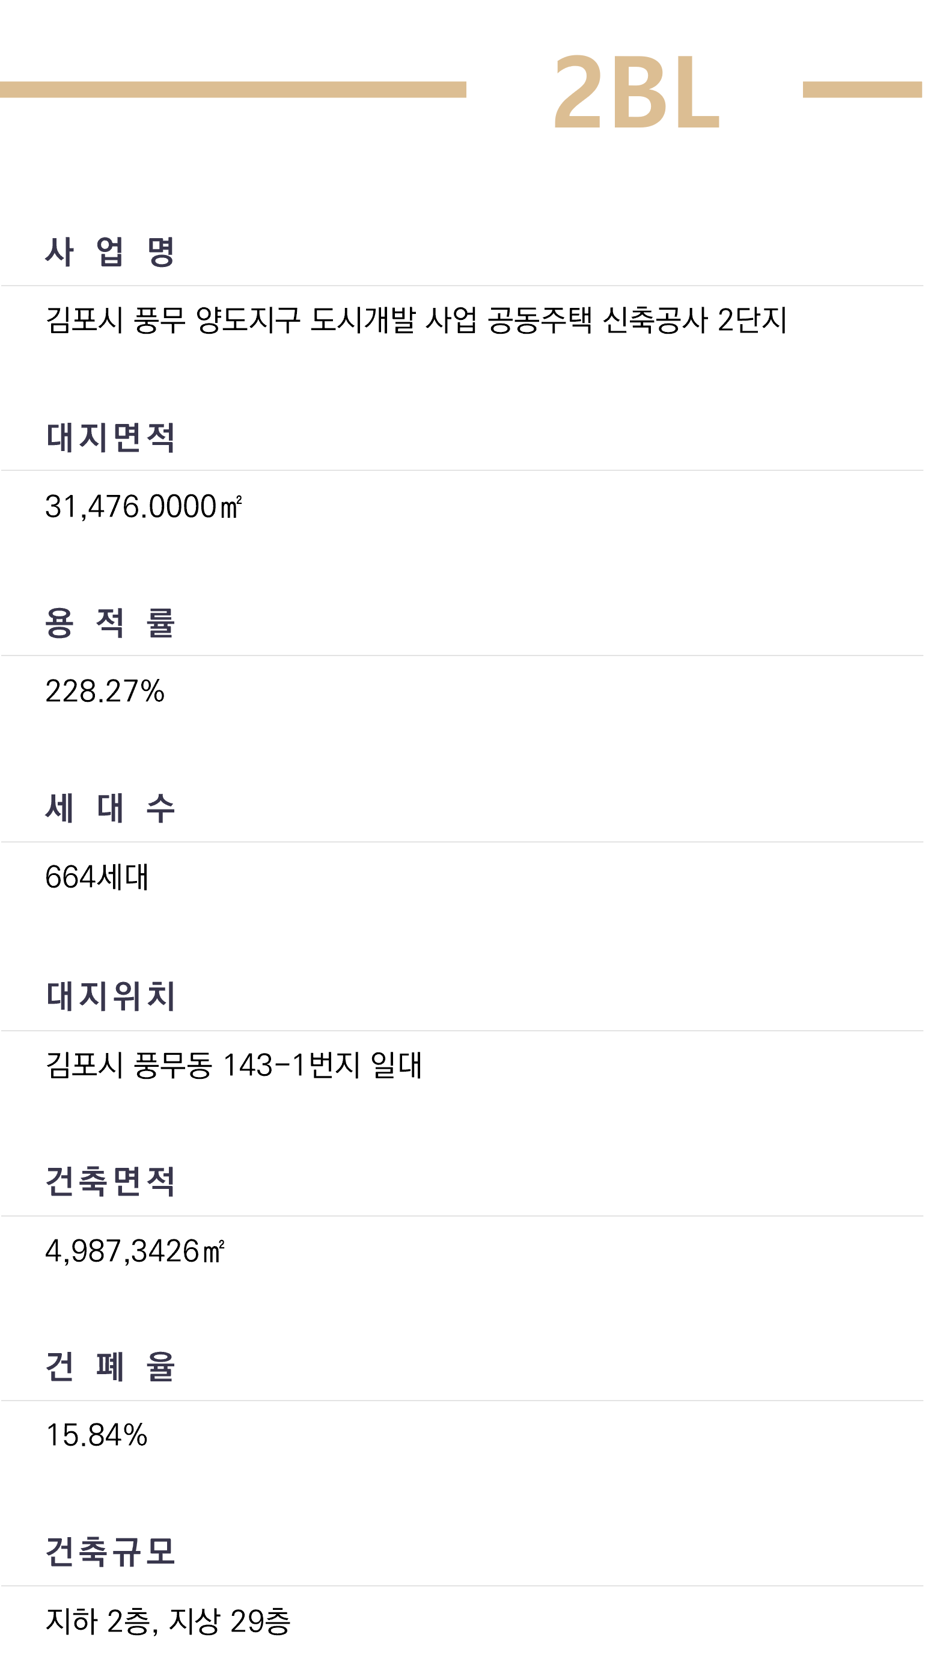Select the 대지위치 heading
Viewport: 931px width, 1661px height.
(x=110, y=995)
